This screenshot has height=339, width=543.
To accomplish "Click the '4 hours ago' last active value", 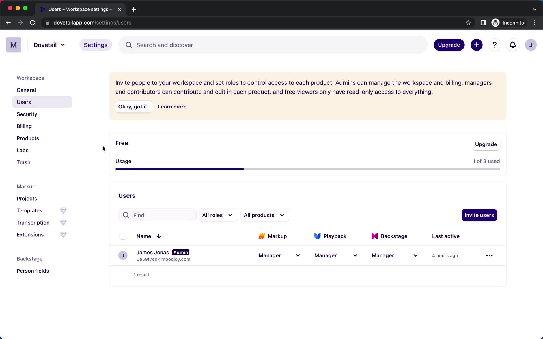I will click(x=445, y=255).
